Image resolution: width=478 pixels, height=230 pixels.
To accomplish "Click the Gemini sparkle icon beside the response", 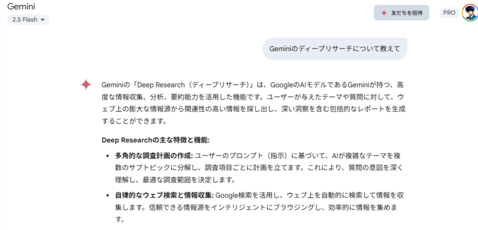I will coord(86,84).
